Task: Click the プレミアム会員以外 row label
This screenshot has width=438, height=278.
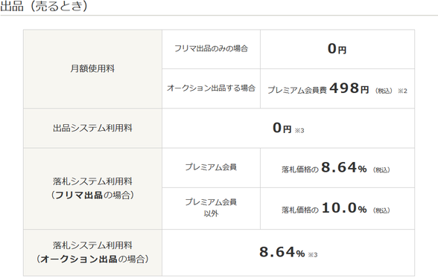Action: coord(212,208)
